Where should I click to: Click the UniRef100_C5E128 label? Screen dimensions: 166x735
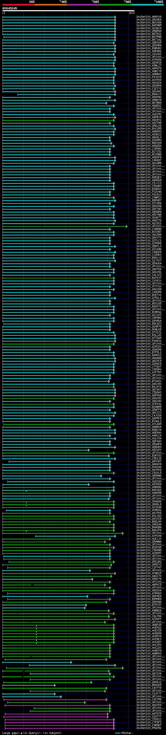(x=149, y=459)
